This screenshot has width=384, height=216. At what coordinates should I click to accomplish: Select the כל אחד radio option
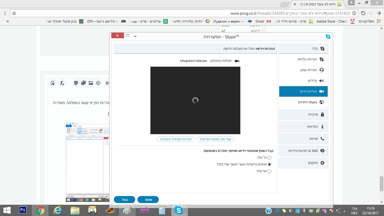(x=269, y=157)
